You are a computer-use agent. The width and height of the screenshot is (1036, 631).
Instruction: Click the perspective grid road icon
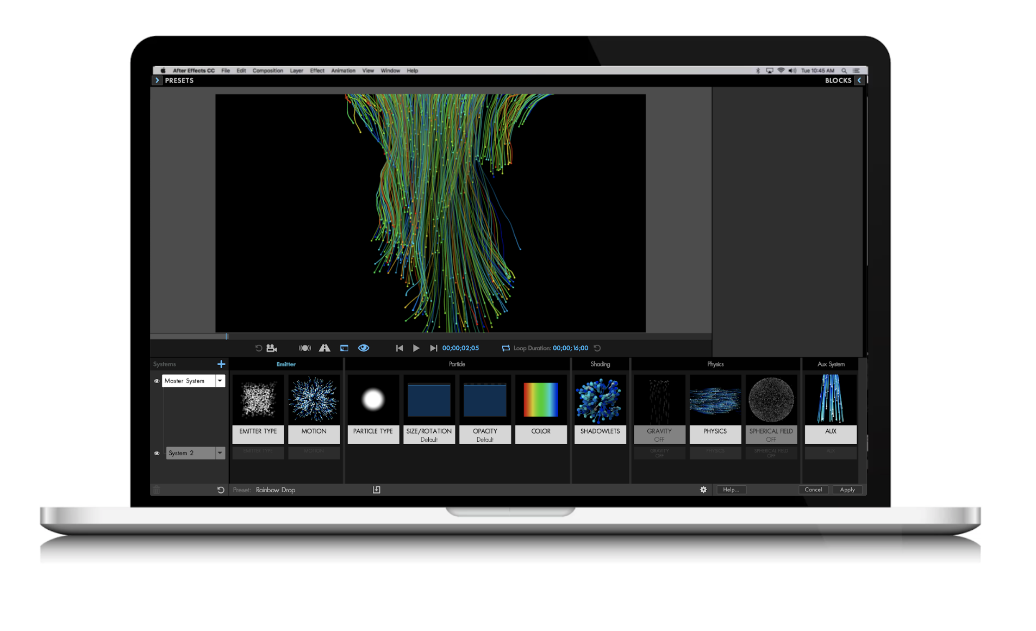[x=324, y=348]
